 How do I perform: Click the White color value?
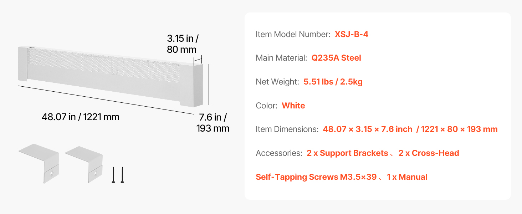pos(293,106)
